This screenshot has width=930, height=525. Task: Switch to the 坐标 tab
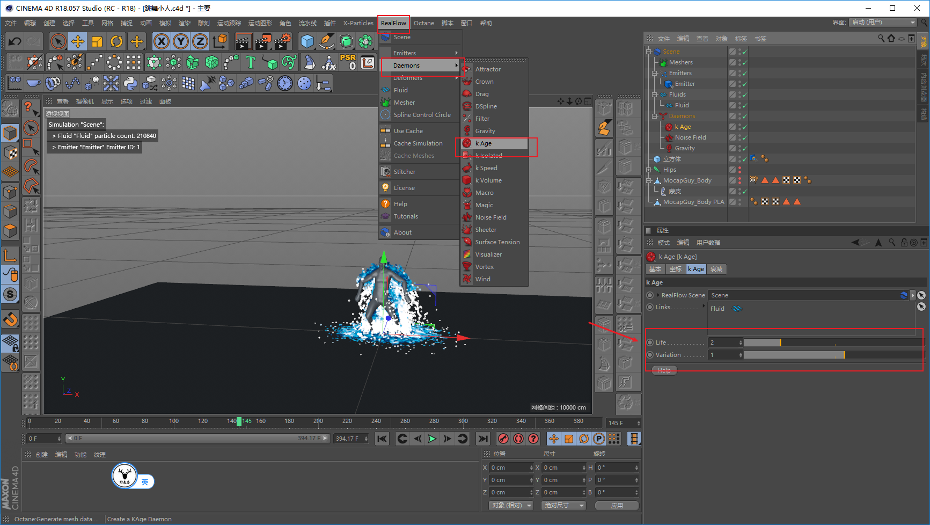point(676,269)
